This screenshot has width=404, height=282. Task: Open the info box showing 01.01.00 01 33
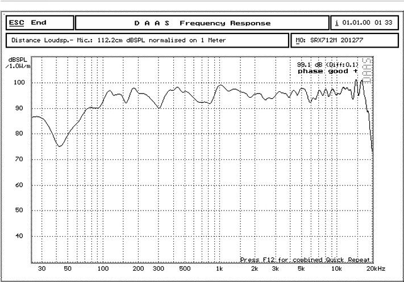point(364,23)
